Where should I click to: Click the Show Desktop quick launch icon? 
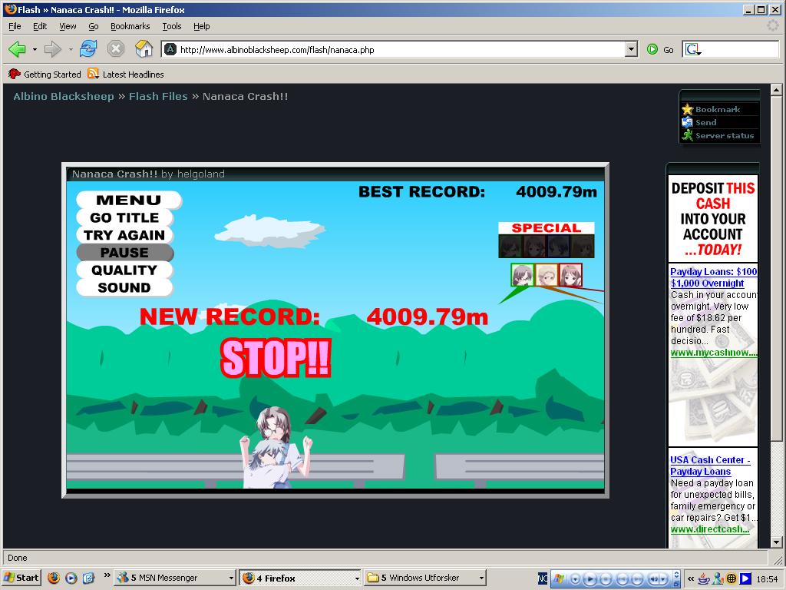click(x=89, y=578)
